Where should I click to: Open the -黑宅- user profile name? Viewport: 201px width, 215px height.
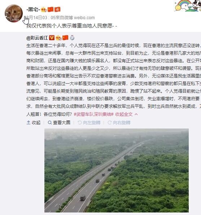(x=33, y=9)
